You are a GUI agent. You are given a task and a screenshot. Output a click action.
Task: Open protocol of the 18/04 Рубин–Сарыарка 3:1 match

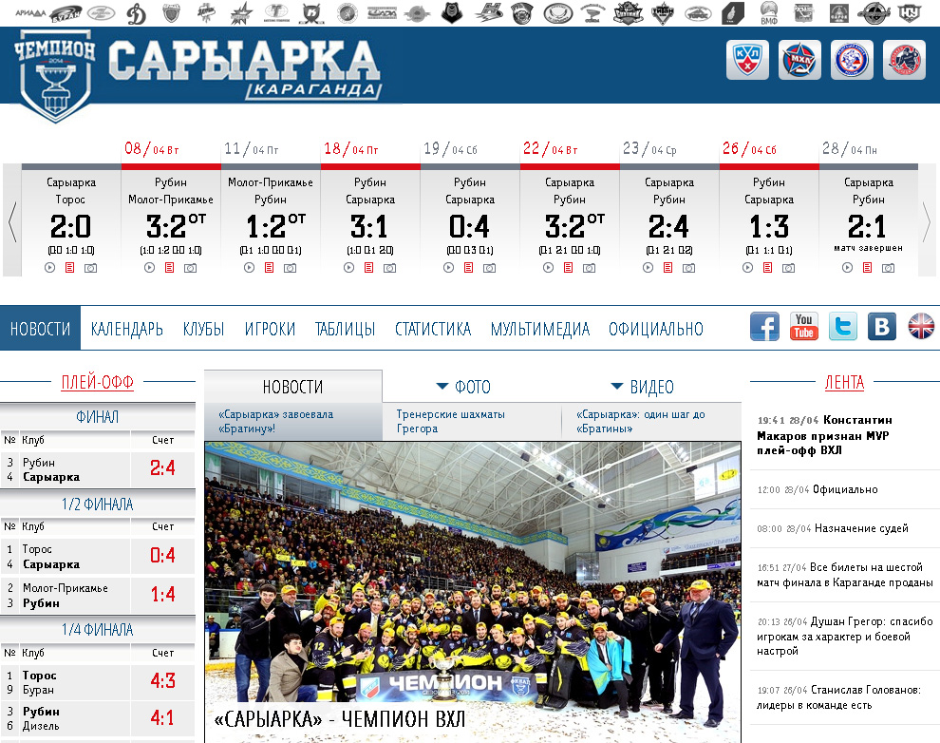[368, 268]
